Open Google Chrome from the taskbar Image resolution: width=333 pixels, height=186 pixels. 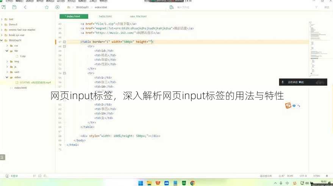(192, 183)
